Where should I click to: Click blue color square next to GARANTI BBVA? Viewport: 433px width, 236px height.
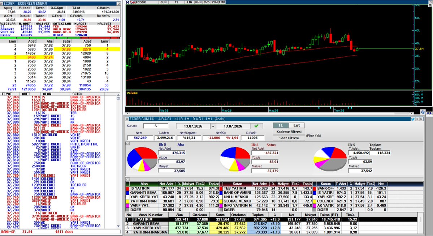click(x=127, y=193)
